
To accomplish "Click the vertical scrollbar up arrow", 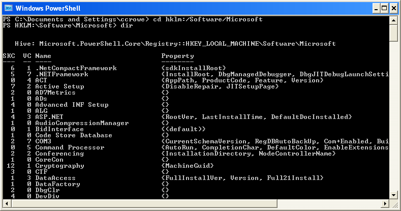I will (x=393, y=20).
